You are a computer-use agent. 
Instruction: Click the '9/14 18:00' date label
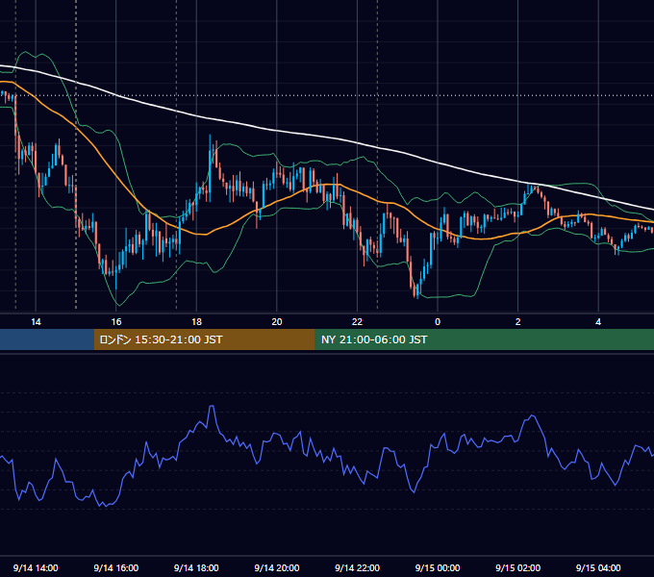point(196,567)
